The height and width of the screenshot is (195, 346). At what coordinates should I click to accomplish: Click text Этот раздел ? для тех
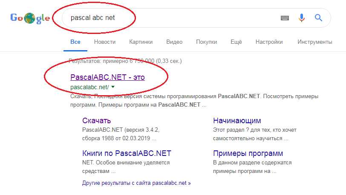point(255,130)
